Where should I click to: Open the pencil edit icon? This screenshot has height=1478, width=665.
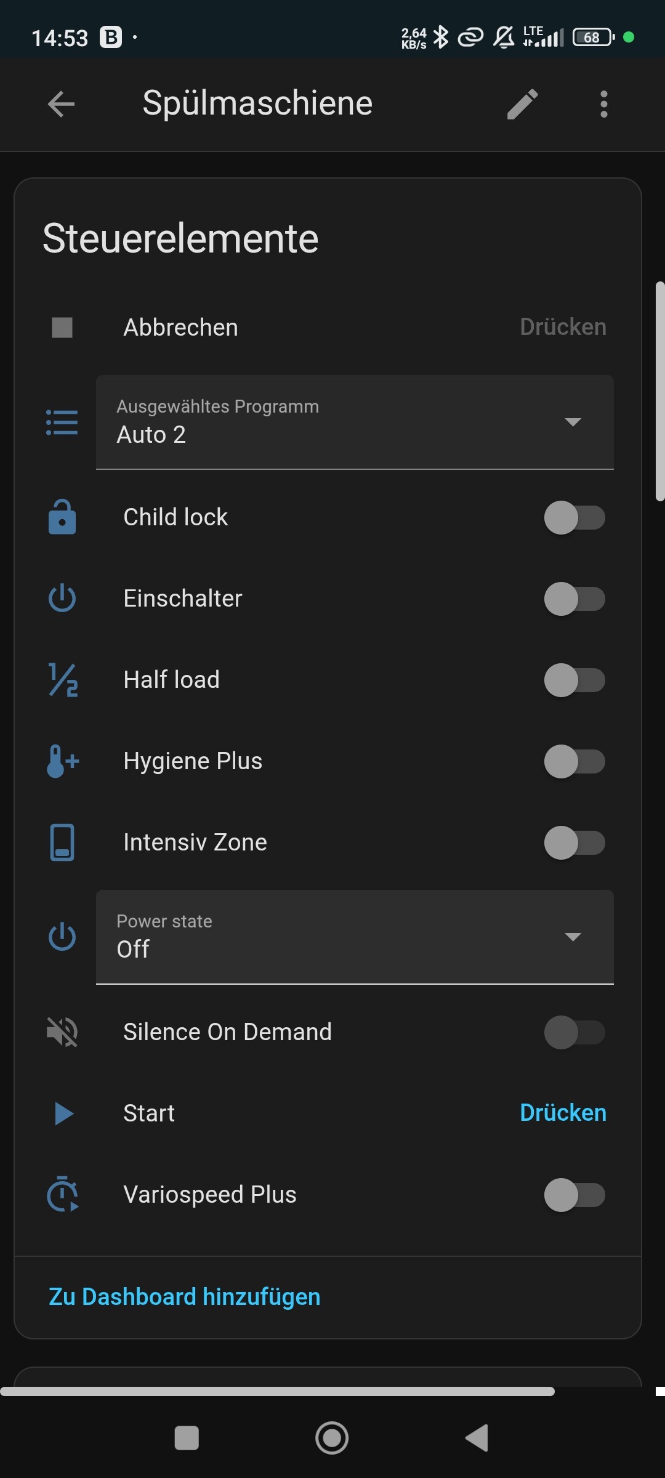click(523, 103)
